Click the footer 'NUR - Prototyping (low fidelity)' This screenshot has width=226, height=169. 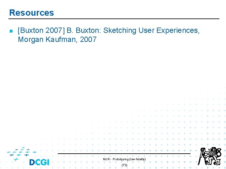point(124,159)
